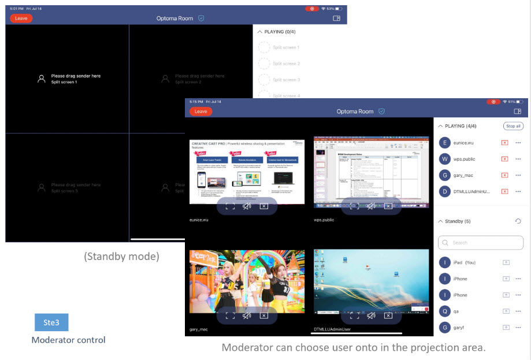Image resolution: width=531 pixels, height=360 pixels.
Task: Select the DTMLLUAdminUser desktop thumbnail
Action: 371,282
